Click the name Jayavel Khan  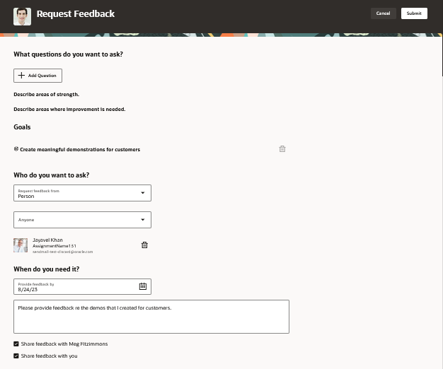tap(47, 240)
